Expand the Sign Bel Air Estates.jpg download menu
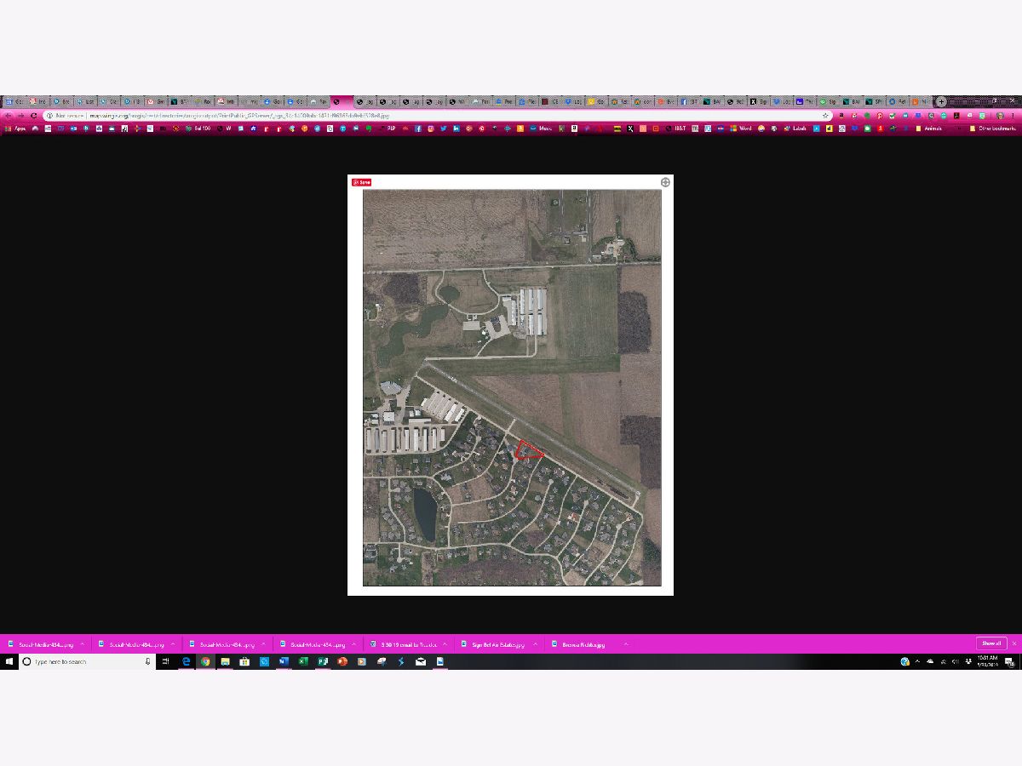Image resolution: width=1022 pixels, height=766 pixels. (536, 644)
